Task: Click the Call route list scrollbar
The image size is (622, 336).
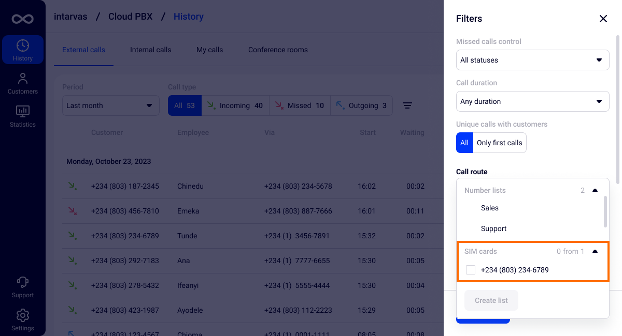Action: tap(605, 211)
